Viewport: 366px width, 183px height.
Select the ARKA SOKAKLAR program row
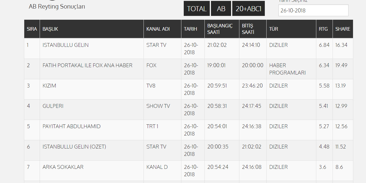pyautogui.click(x=63, y=167)
